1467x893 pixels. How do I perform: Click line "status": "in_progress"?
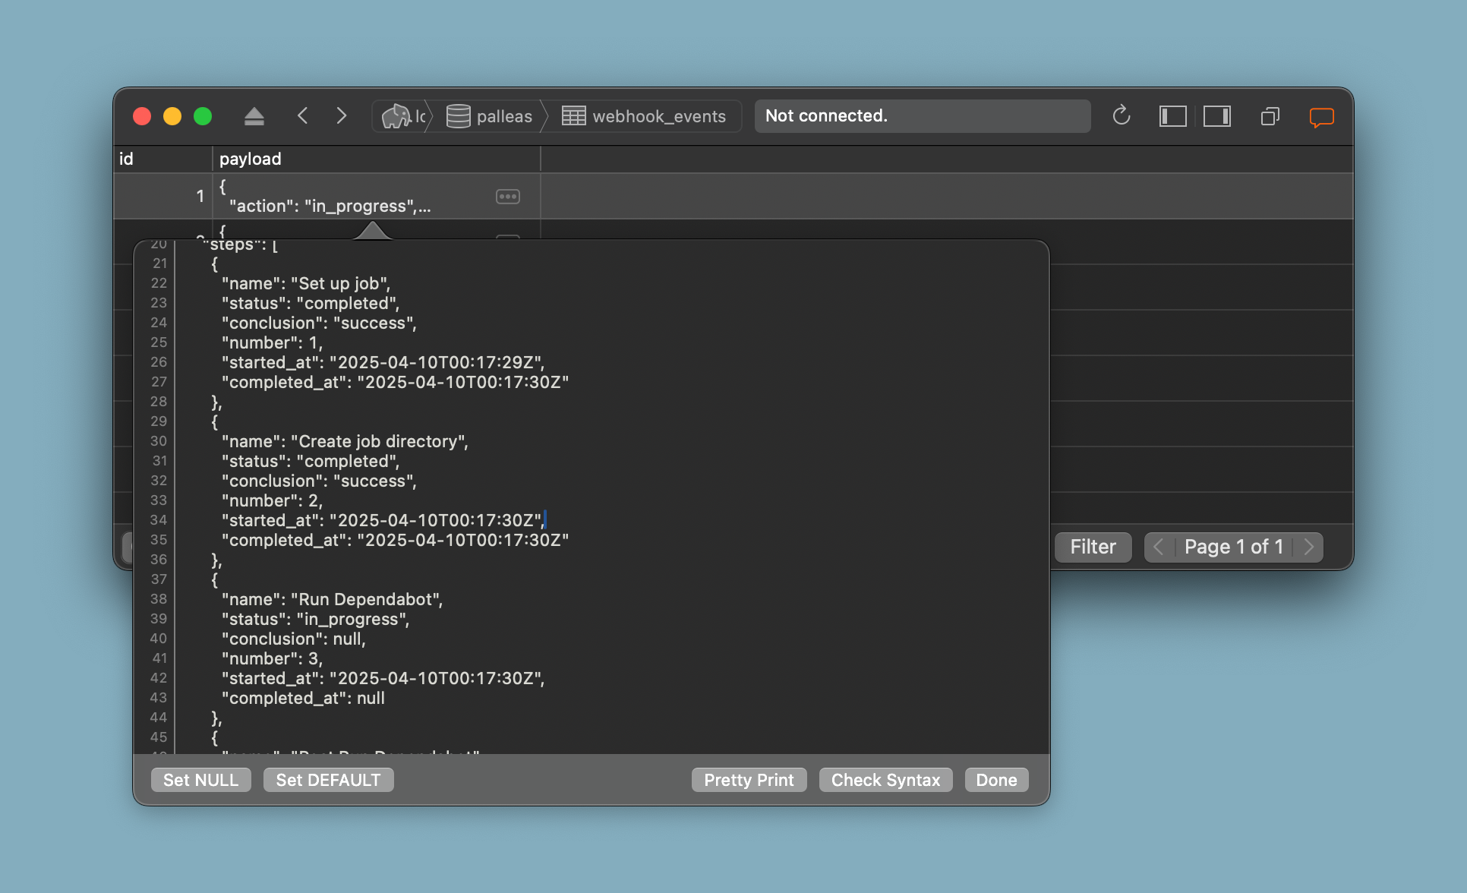[315, 619]
